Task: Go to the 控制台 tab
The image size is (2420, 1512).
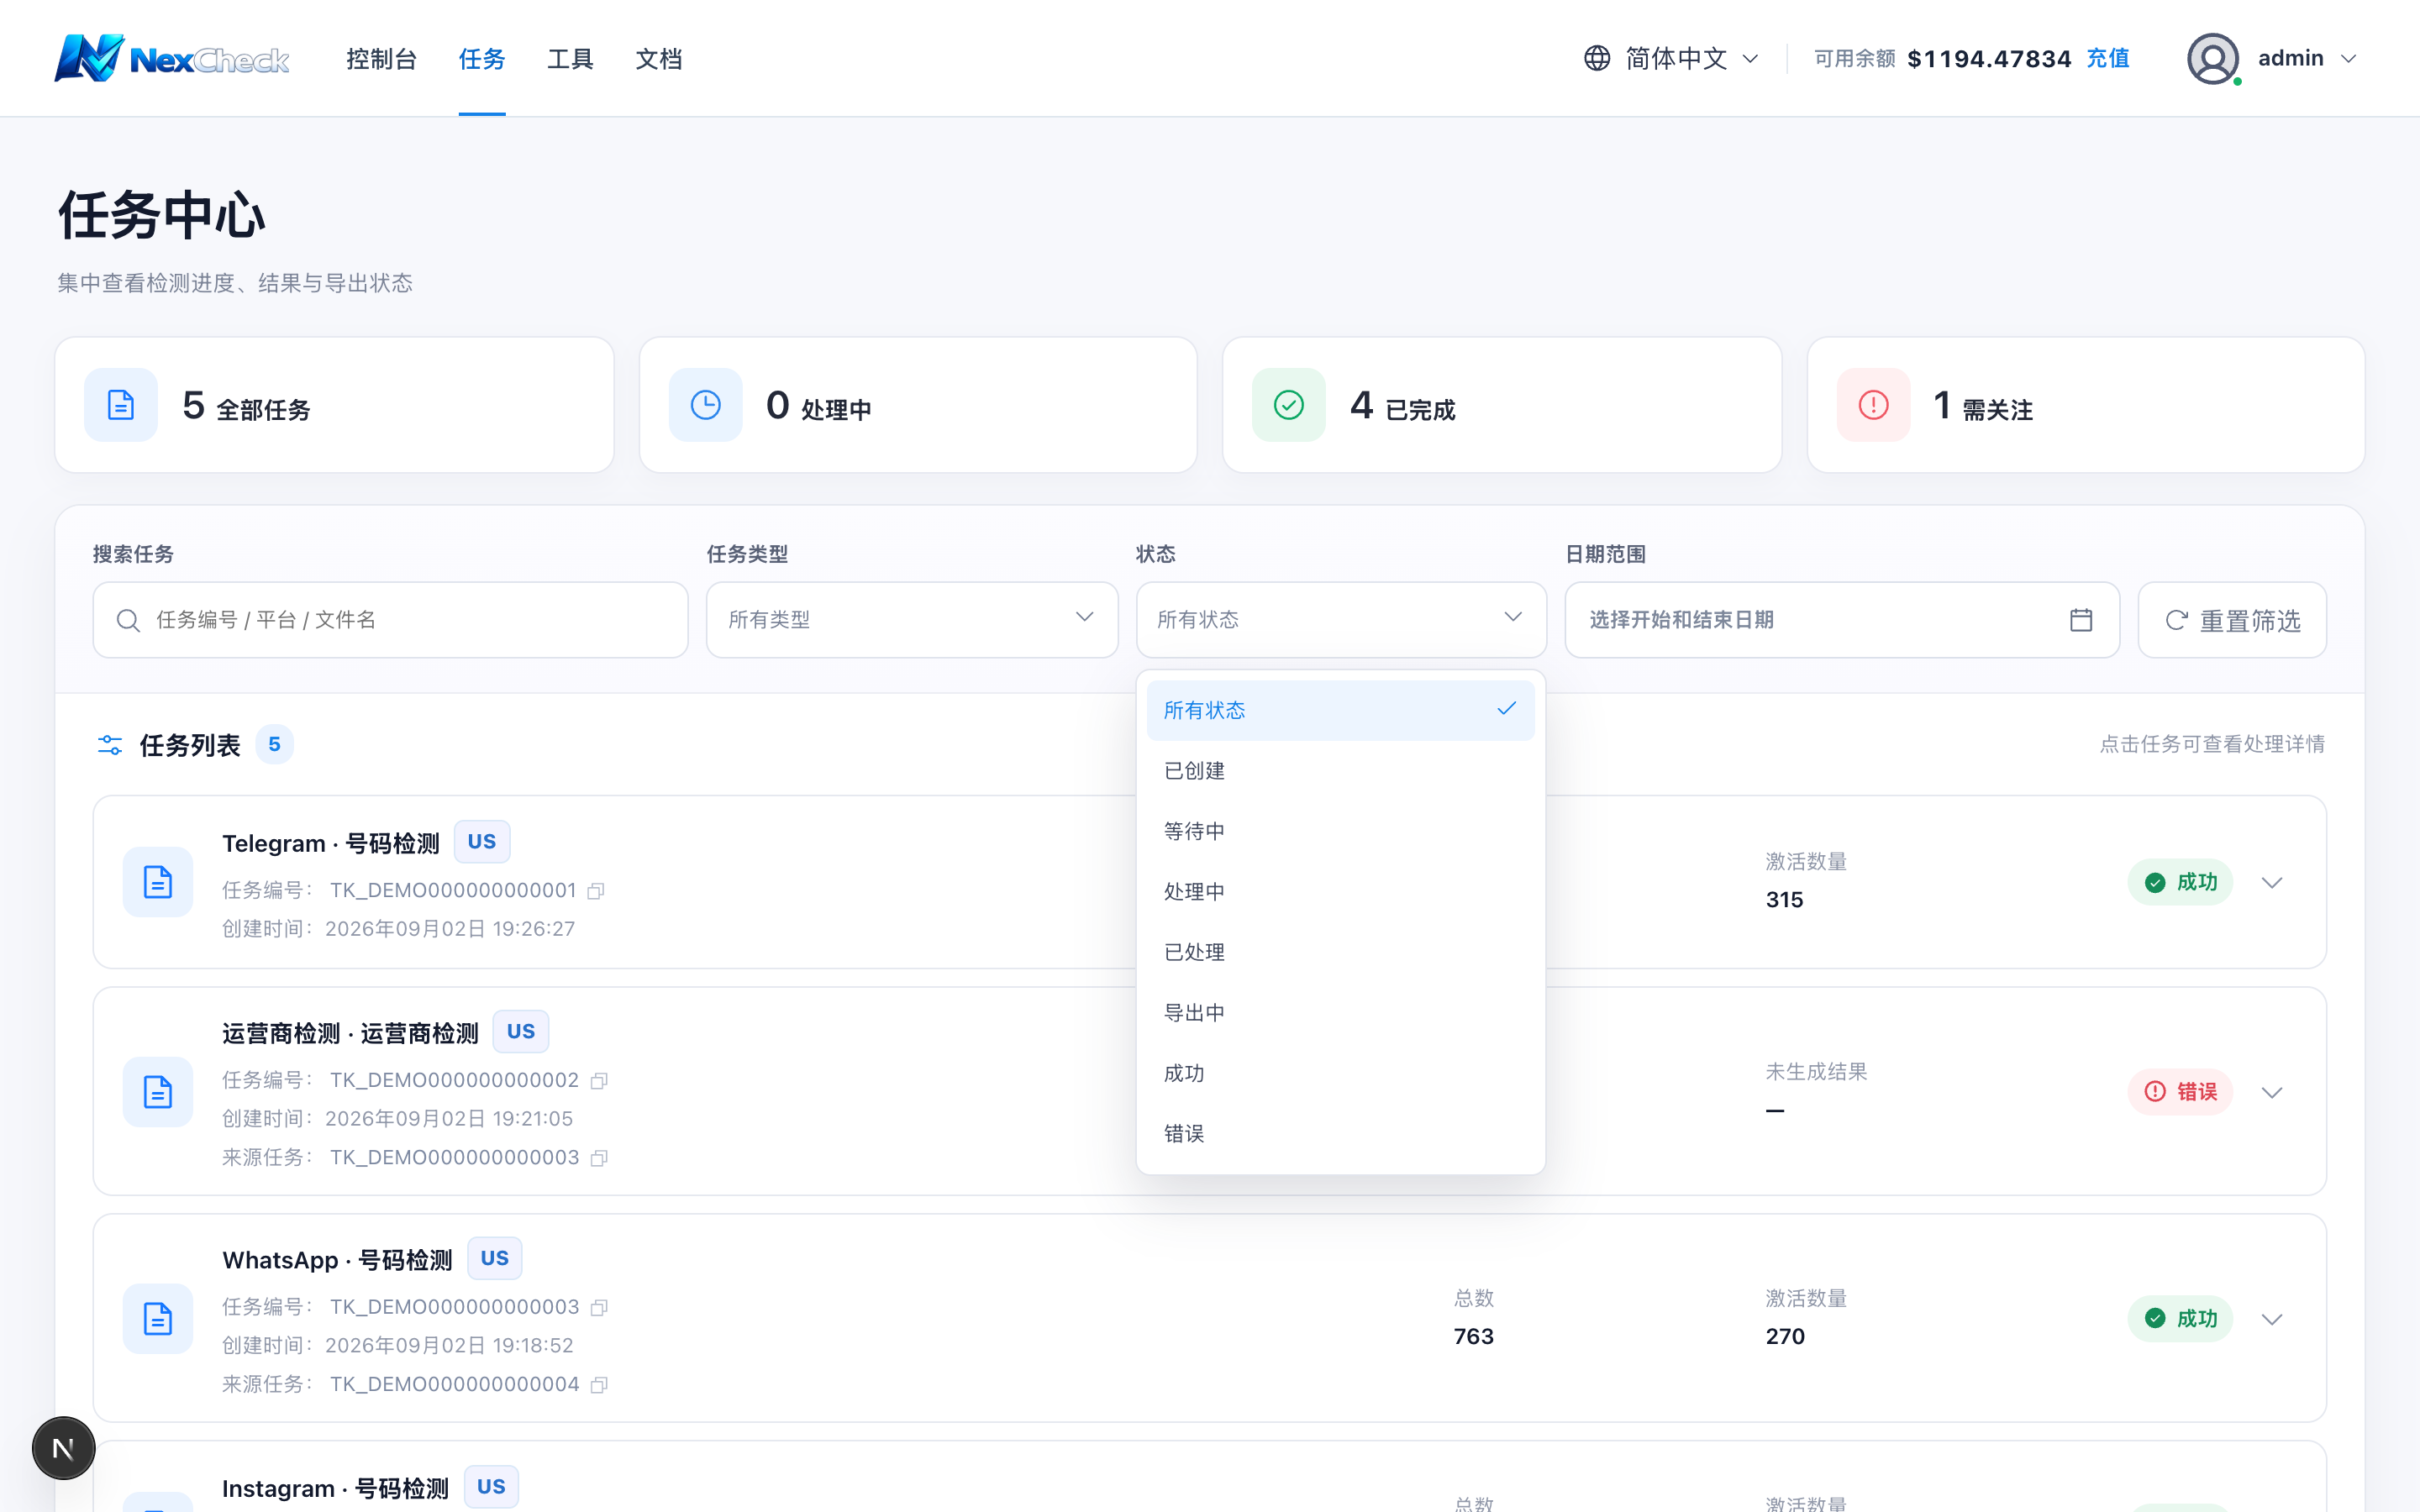Action: 382,59
